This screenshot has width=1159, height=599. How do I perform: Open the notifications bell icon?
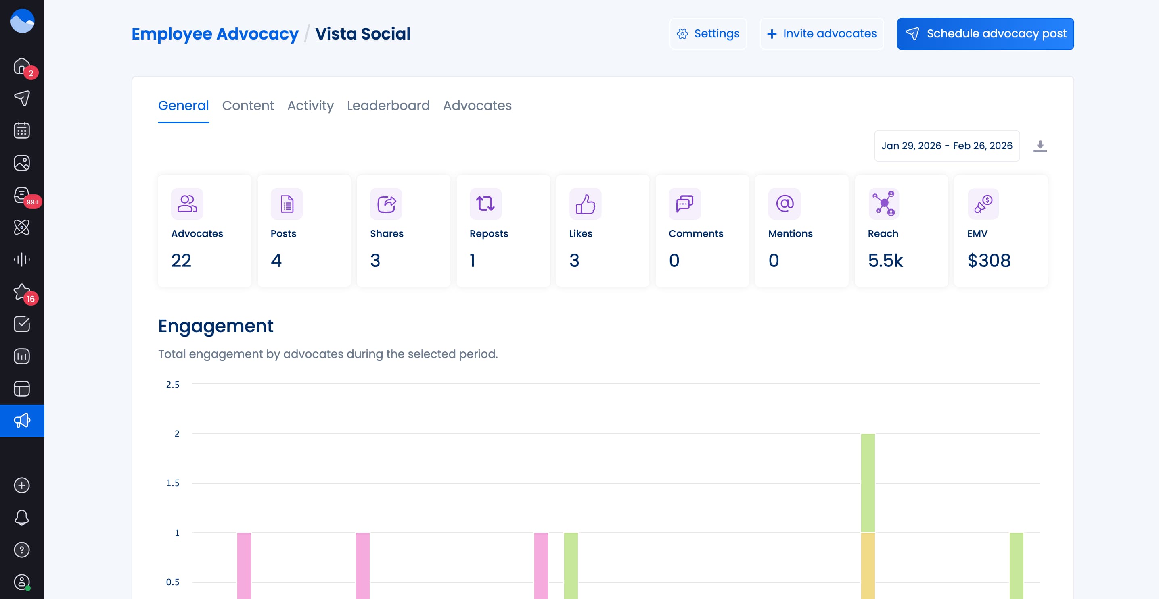pyautogui.click(x=22, y=518)
